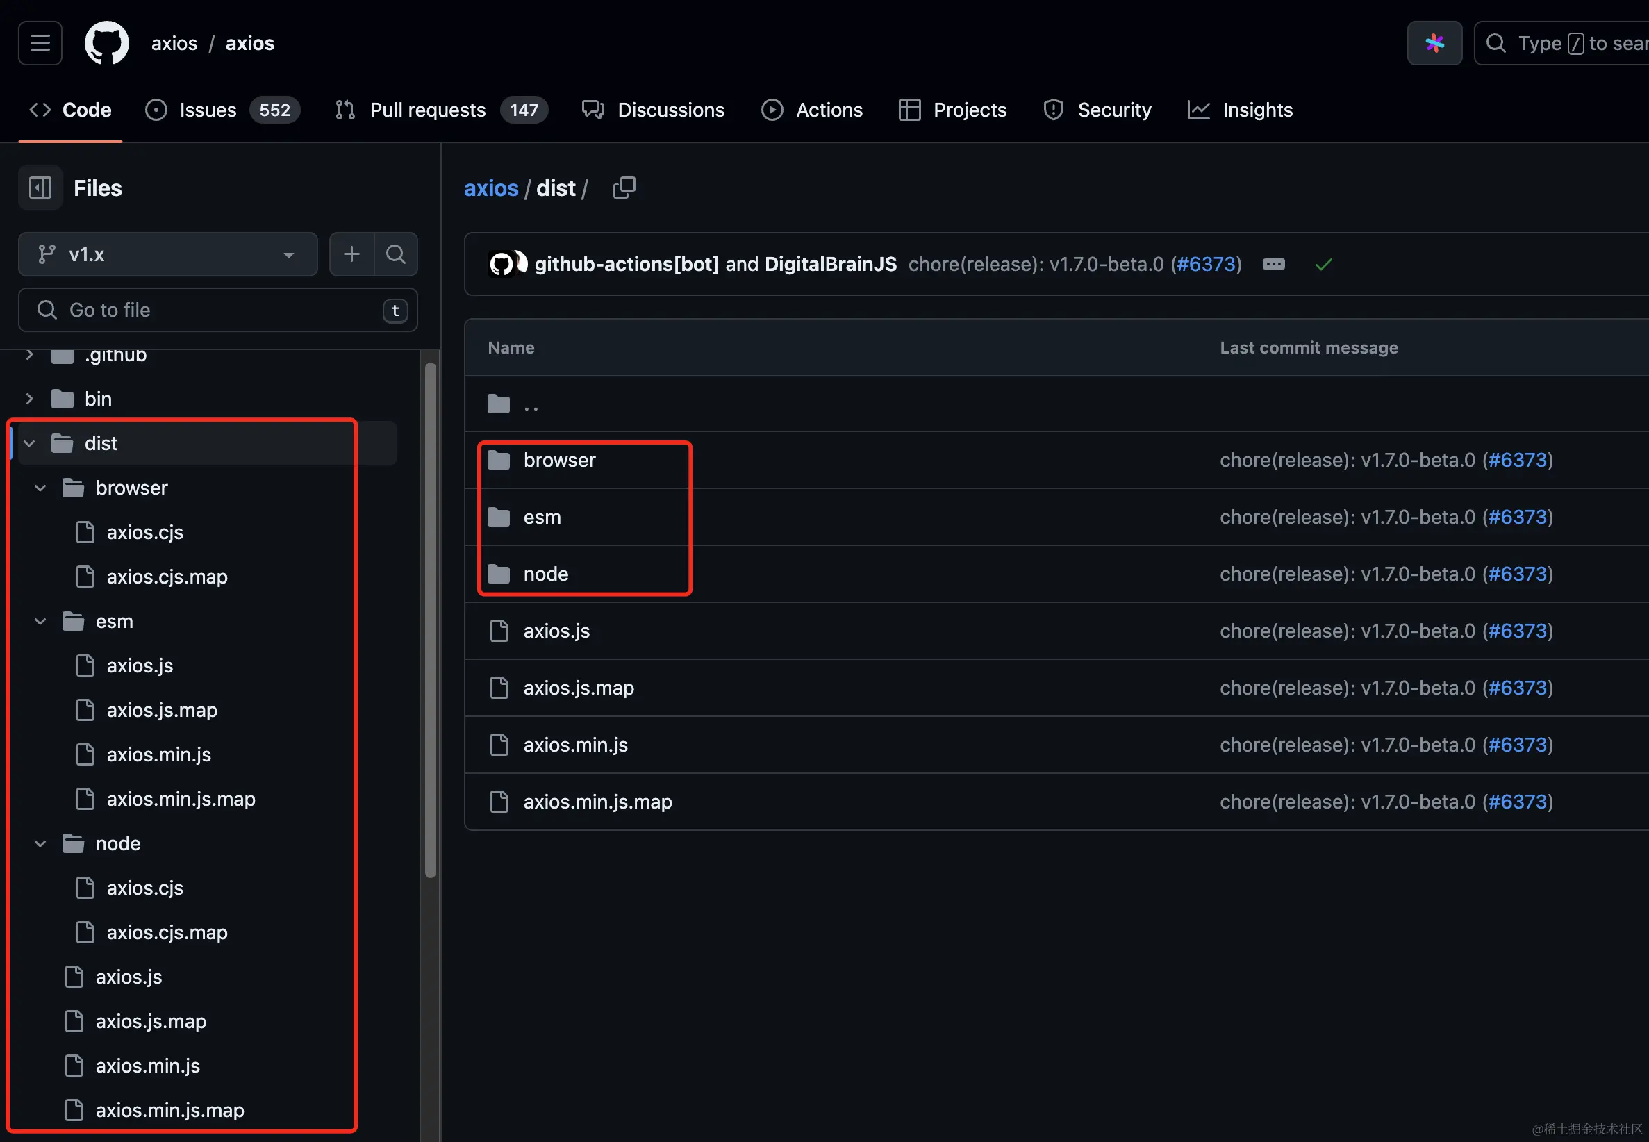Collapse the dist folder in the tree
Image resolution: width=1649 pixels, height=1142 pixels.
(29, 444)
